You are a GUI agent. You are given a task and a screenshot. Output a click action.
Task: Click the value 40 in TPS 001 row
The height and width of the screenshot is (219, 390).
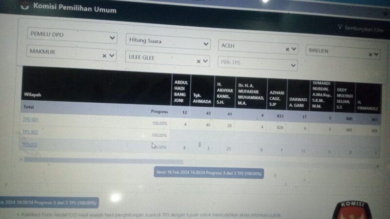[208, 125]
